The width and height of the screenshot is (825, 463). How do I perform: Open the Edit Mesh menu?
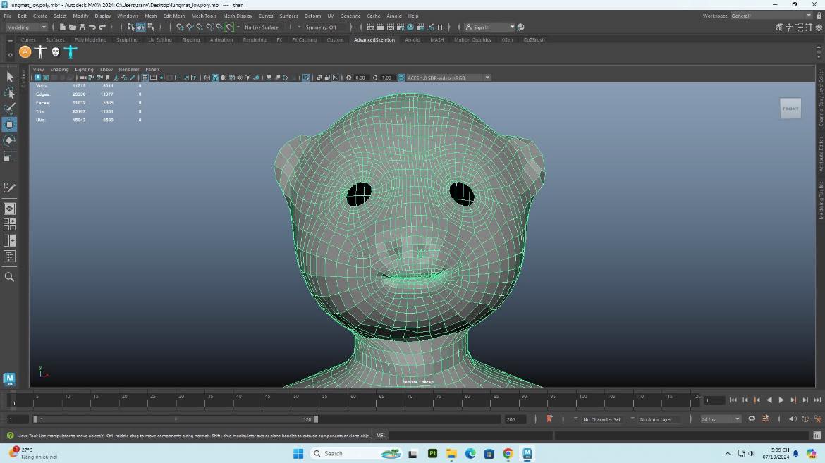174,16
